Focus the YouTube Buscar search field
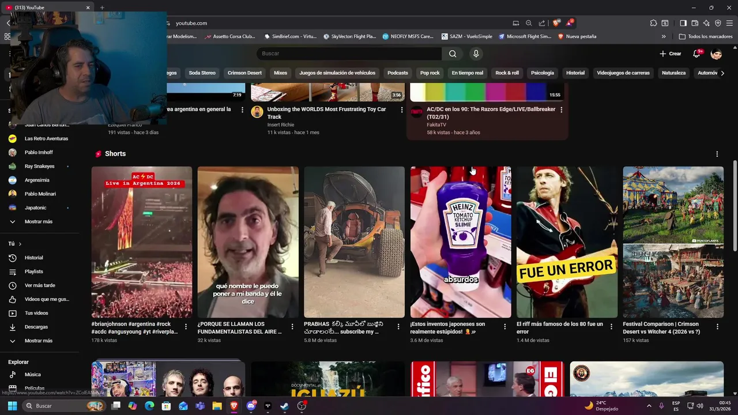 (349, 54)
